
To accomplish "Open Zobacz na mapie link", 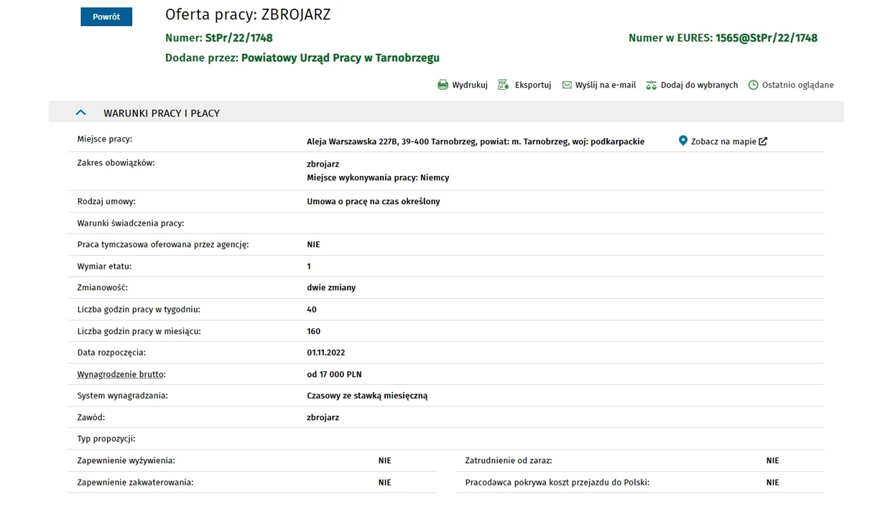I will (723, 141).
